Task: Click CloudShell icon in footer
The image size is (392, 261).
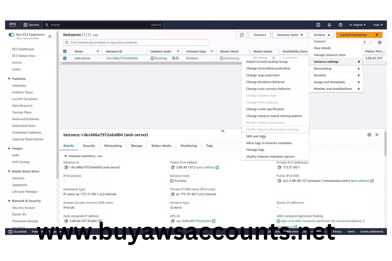Action: [x=10, y=232]
